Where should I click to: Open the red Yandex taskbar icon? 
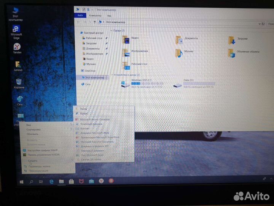(111, 180)
